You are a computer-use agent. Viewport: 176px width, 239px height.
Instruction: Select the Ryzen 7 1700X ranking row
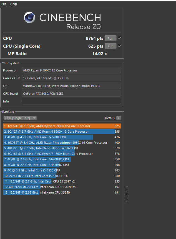pyautogui.click(x=62, y=154)
